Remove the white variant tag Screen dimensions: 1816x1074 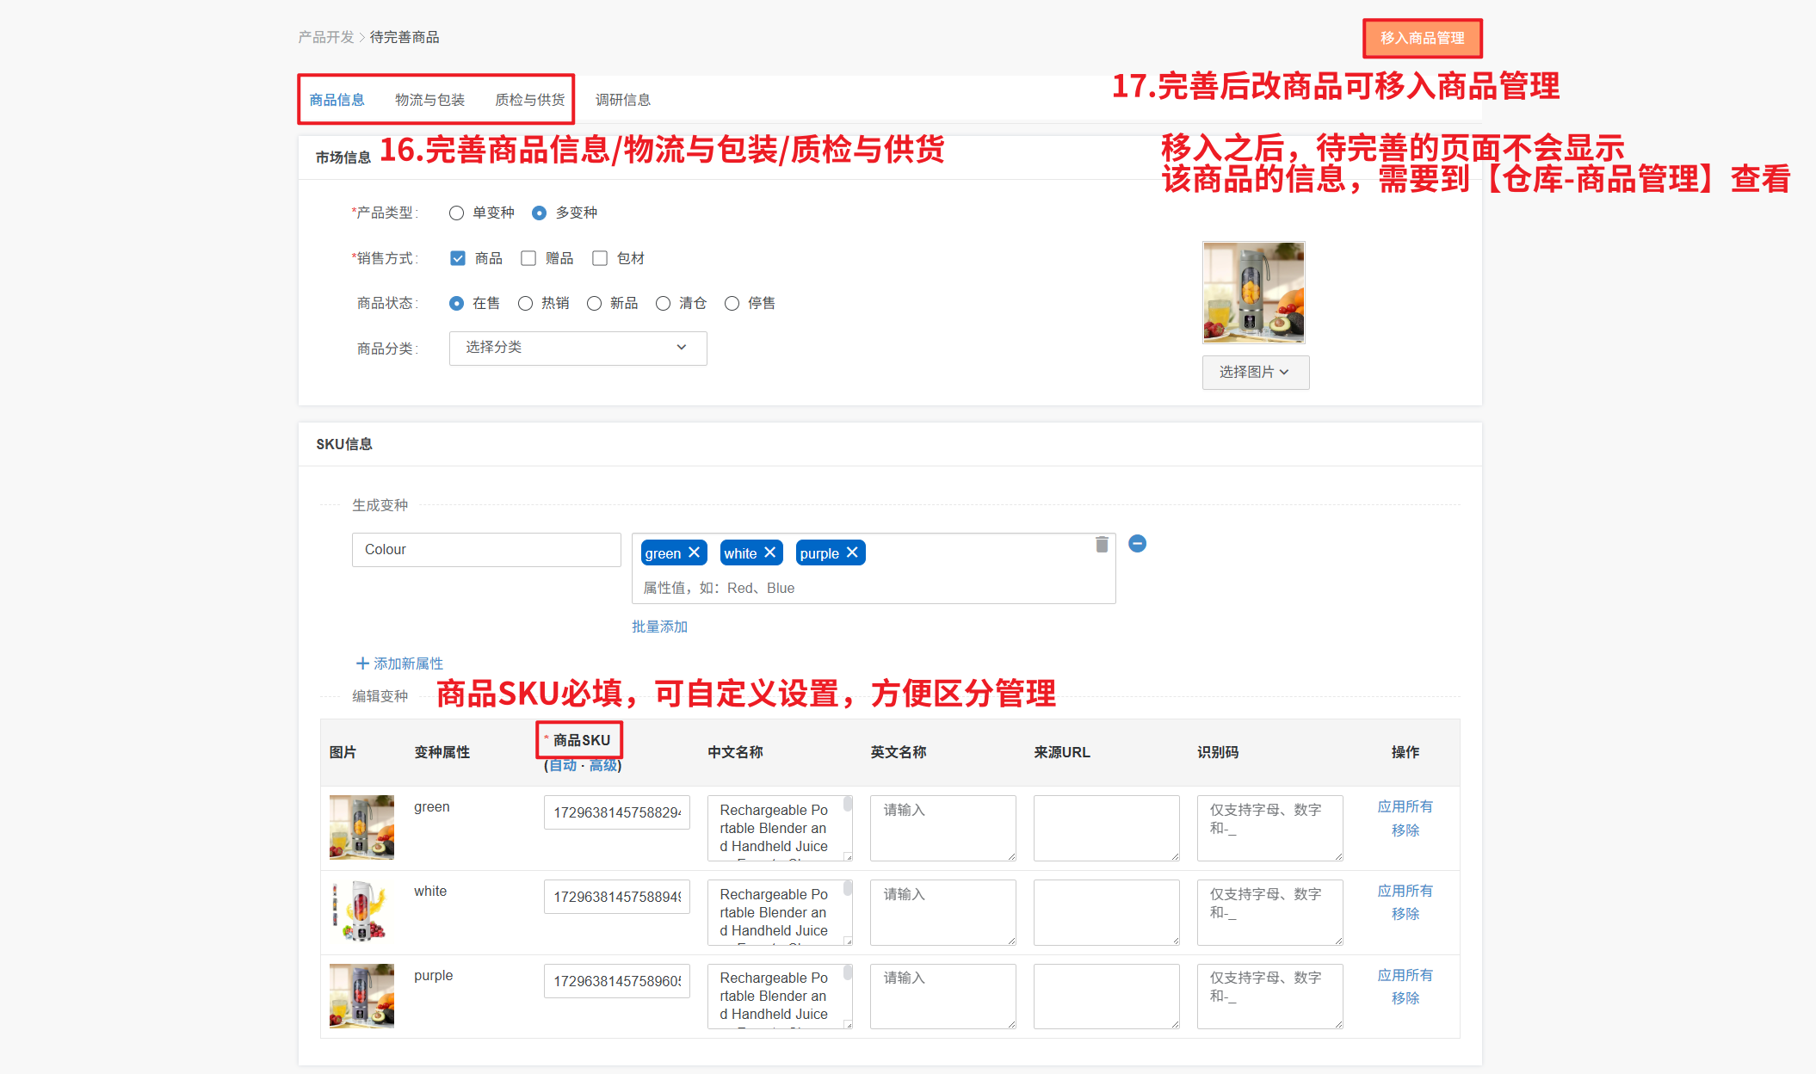pyautogui.click(x=769, y=552)
